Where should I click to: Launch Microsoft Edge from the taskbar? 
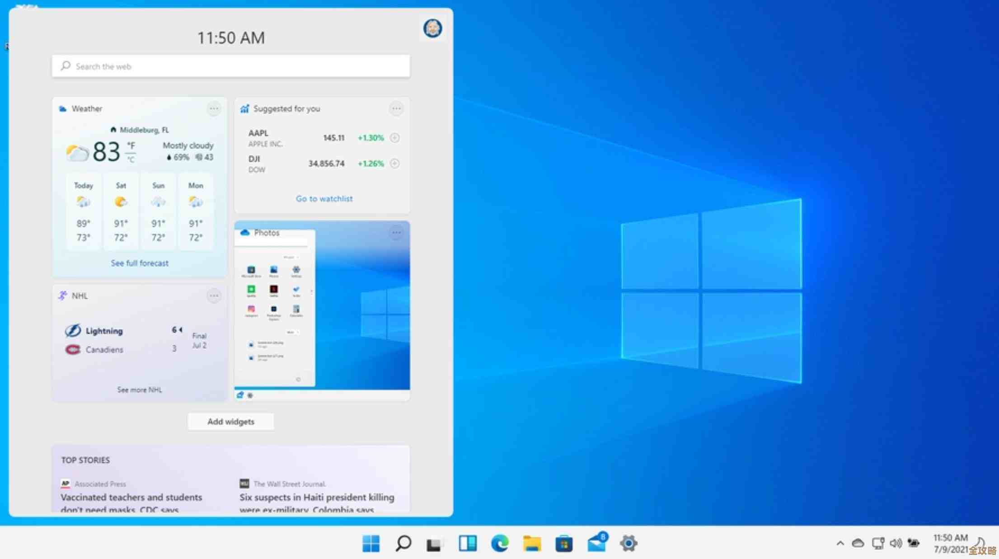[499, 543]
